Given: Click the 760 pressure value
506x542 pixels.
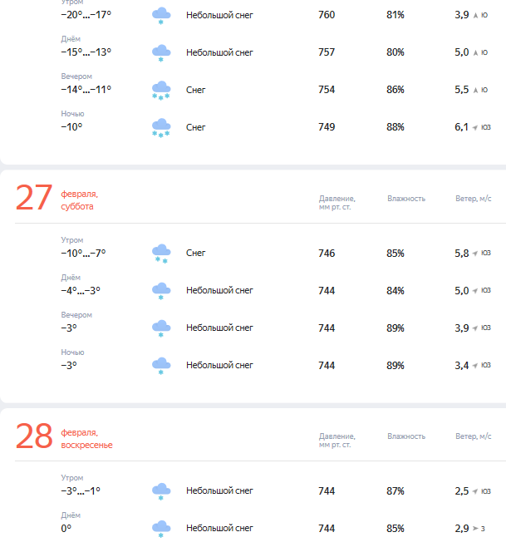Looking at the screenshot, I should 327,15.
